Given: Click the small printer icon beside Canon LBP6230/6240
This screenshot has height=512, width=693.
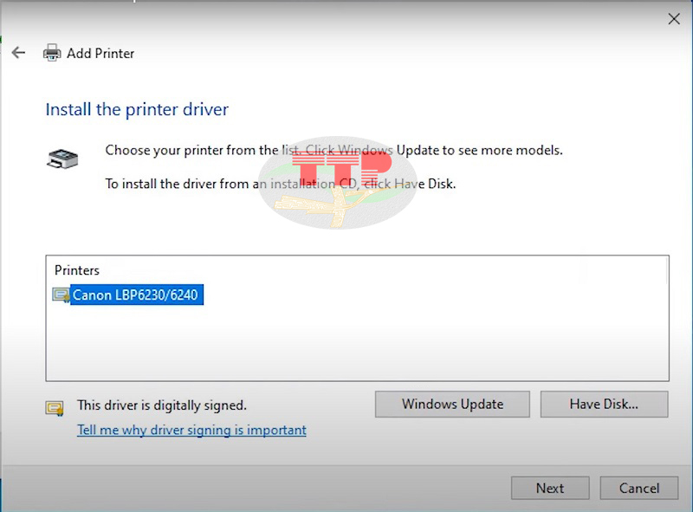Looking at the screenshot, I should click(x=59, y=295).
